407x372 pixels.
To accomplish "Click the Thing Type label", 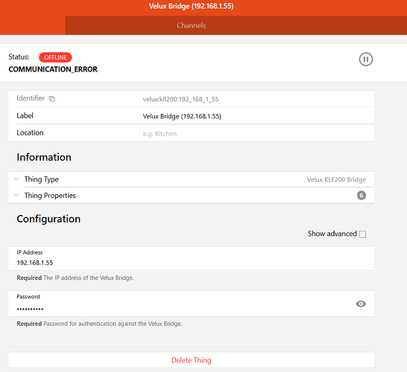I will [x=42, y=179].
